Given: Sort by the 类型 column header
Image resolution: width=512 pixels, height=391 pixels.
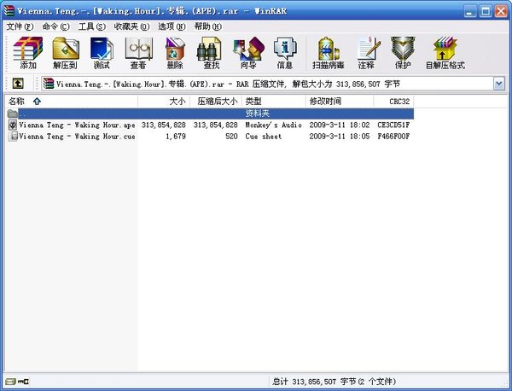Looking at the screenshot, I should (274, 102).
